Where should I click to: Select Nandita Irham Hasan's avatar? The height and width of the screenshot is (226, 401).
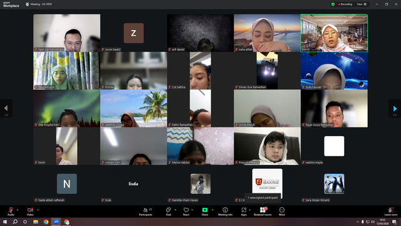(x=200, y=184)
